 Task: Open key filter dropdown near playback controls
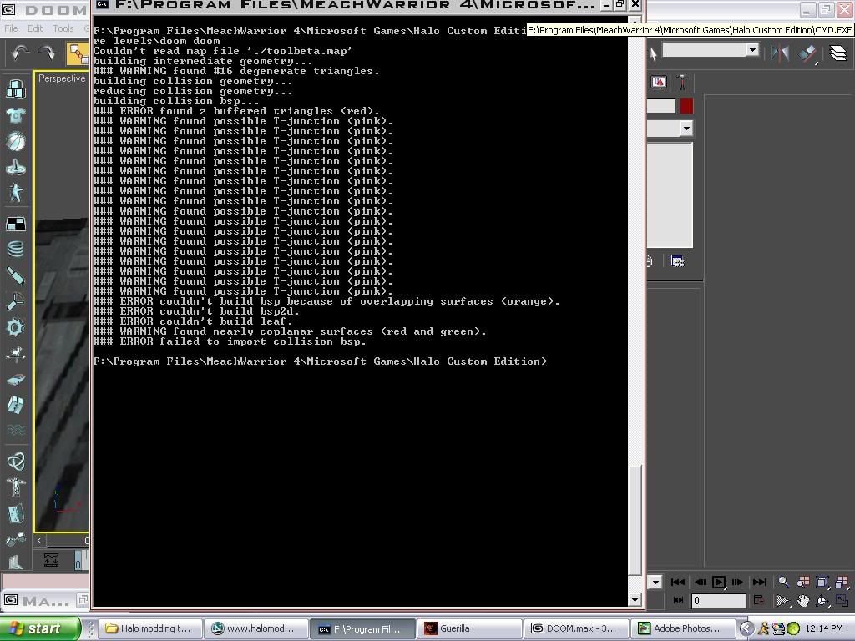656,582
